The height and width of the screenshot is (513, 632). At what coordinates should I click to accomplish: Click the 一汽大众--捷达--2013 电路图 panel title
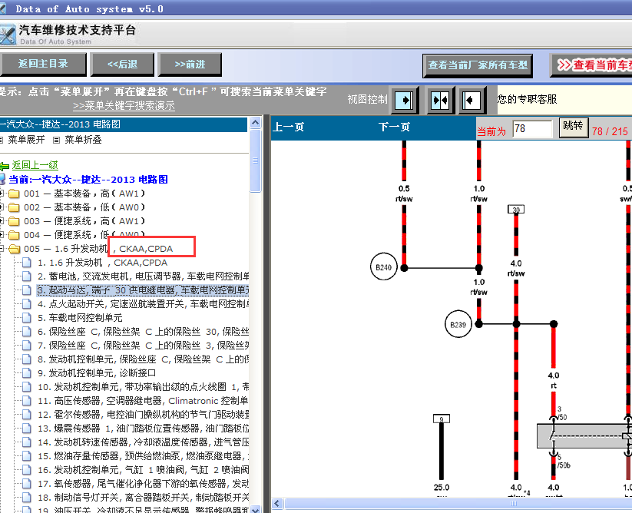(x=60, y=124)
